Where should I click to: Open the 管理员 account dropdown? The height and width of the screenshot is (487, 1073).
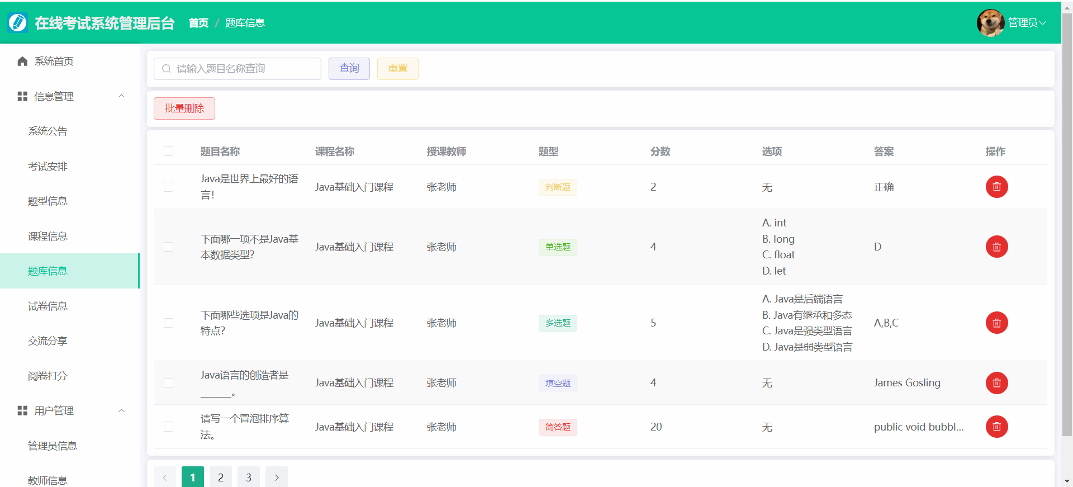[1027, 23]
